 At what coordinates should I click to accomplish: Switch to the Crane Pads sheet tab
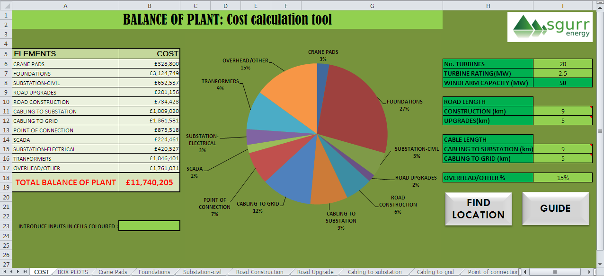pos(113,272)
